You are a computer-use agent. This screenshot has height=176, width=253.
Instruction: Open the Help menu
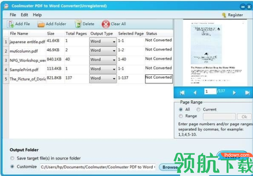(x=37, y=15)
